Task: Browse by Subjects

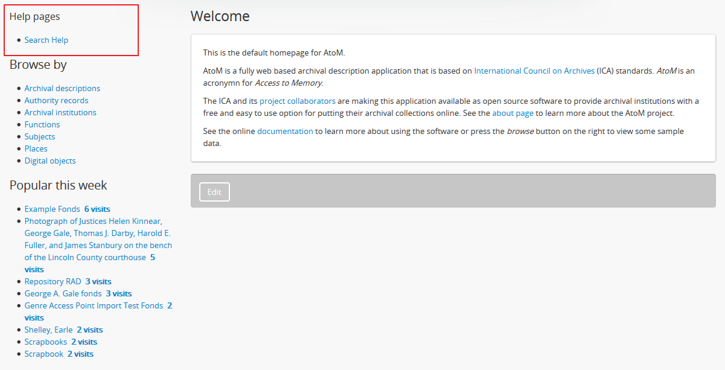Action: click(40, 136)
